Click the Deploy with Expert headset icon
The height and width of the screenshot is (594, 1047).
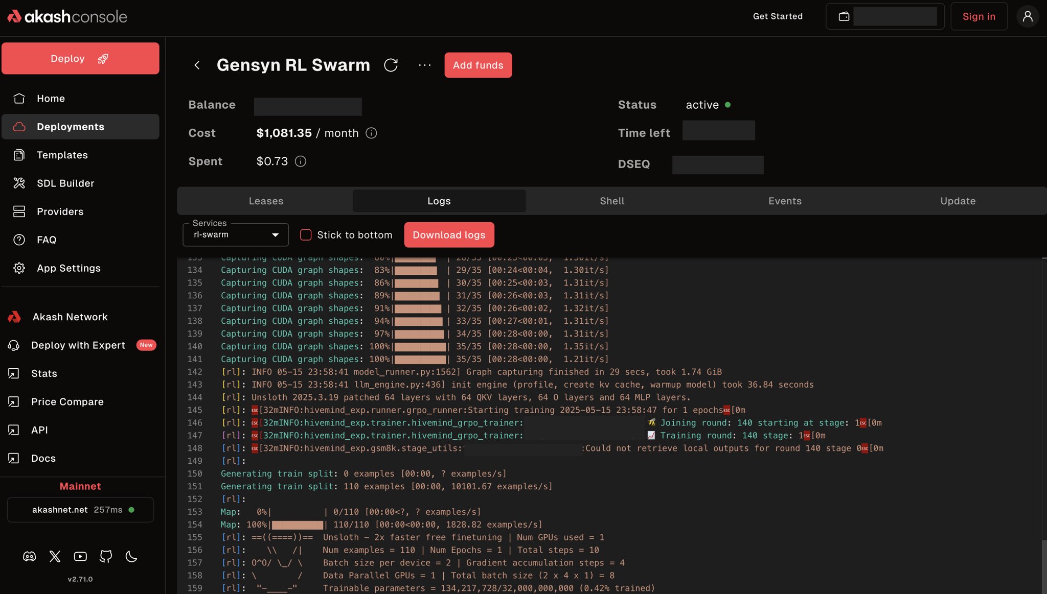(x=14, y=345)
